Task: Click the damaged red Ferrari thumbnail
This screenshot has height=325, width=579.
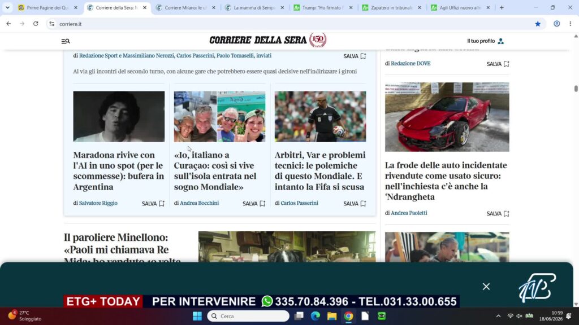Action: coord(447,117)
